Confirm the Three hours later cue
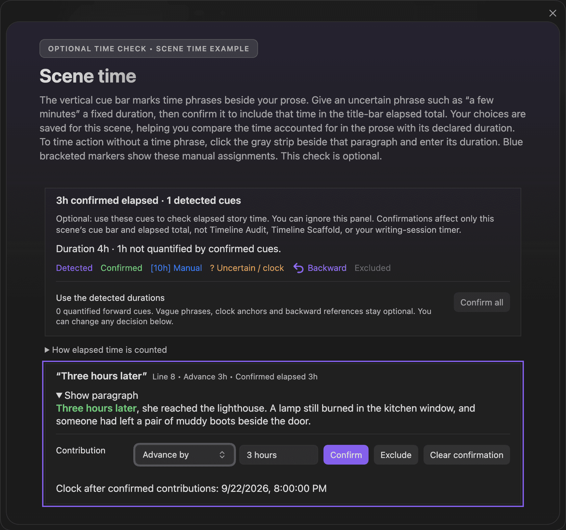 [x=346, y=455]
